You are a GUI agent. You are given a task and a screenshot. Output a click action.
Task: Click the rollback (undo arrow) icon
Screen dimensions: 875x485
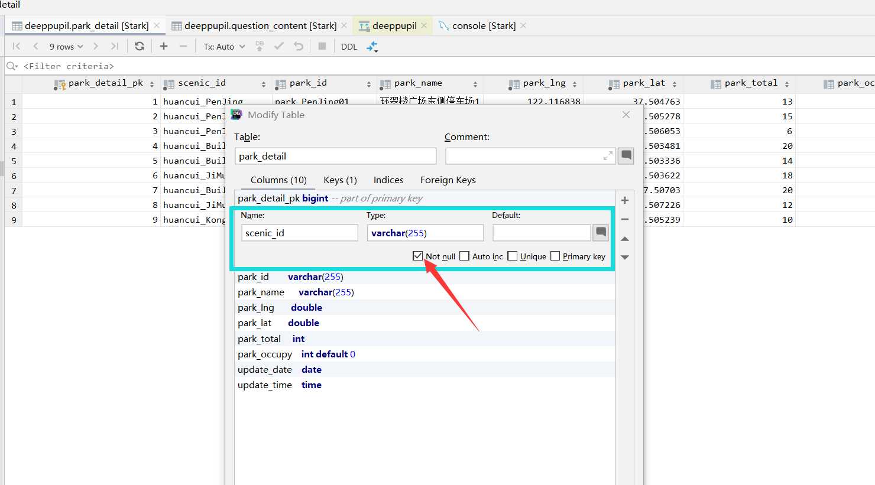coord(299,46)
